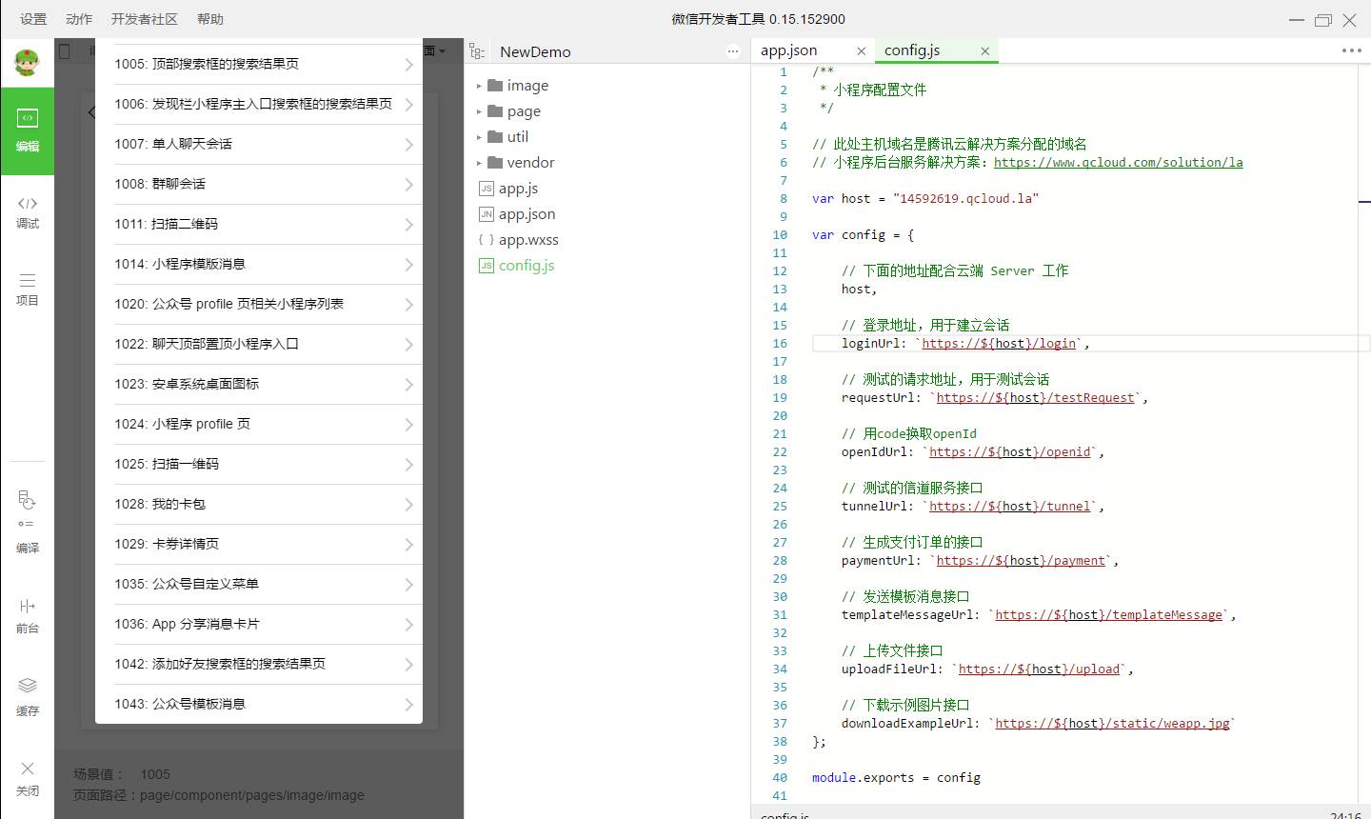1371x819 pixels.
Task: Expand the page folder arrow
Action: (479, 111)
